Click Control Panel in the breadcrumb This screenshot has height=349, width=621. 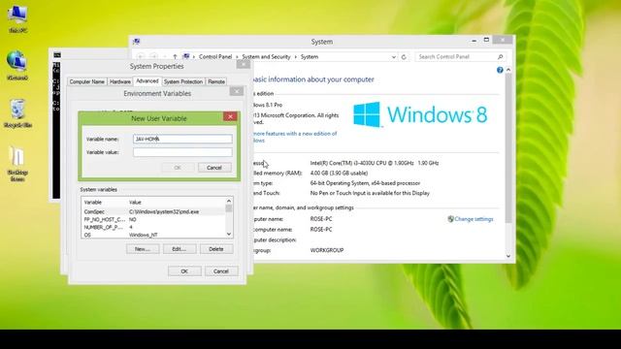215,57
